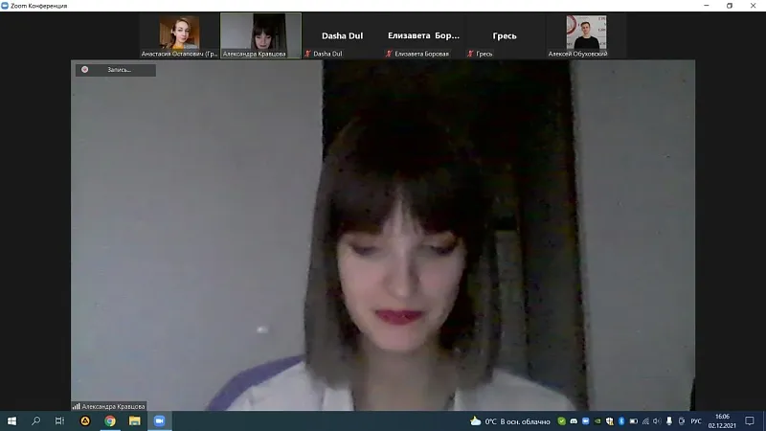Open Wi-Fi network tray icon
The height and width of the screenshot is (431, 766).
(x=645, y=421)
